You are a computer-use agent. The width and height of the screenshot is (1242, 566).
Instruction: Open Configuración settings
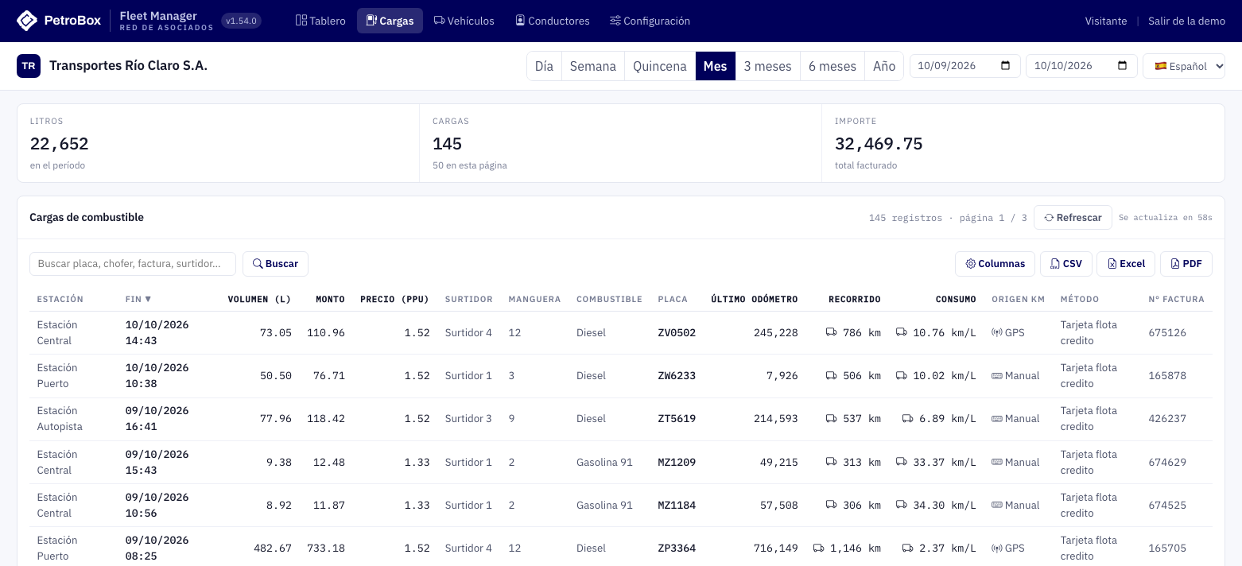(650, 21)
